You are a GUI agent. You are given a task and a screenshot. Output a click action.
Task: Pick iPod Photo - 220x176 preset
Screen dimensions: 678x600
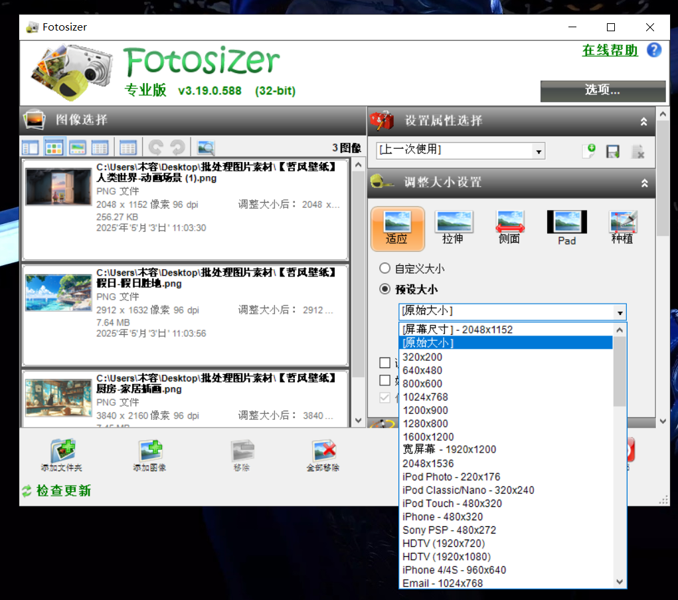tap(505, 476)
